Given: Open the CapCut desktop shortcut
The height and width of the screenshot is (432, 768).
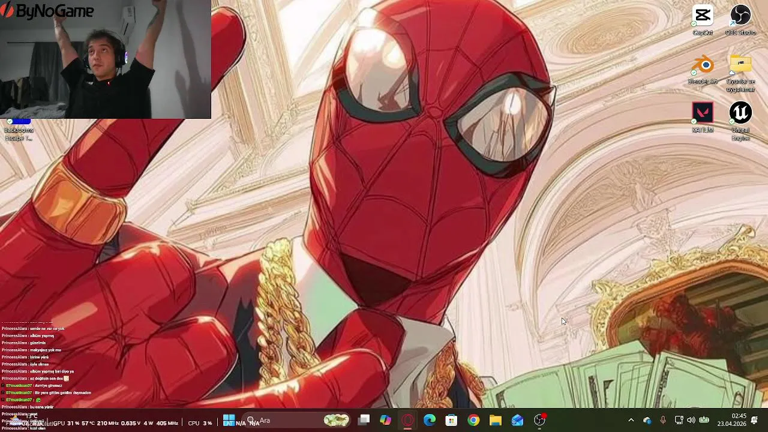Looking at the screenshot, I should click(x=703, y=20).
